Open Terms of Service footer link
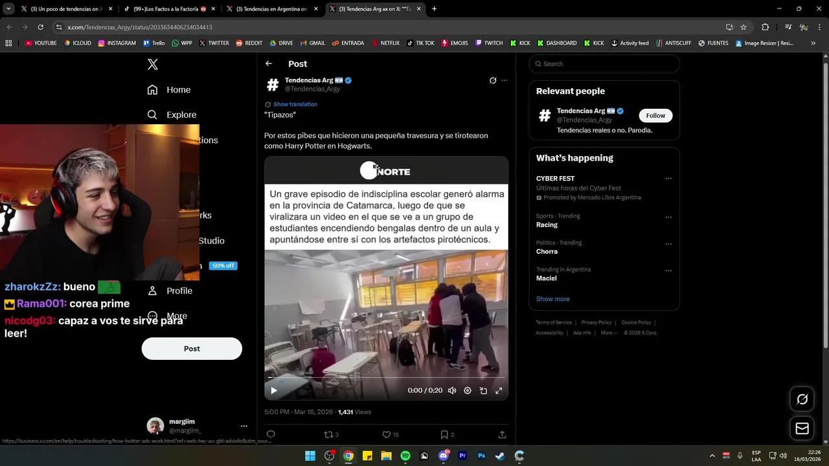 pos(554,322)
